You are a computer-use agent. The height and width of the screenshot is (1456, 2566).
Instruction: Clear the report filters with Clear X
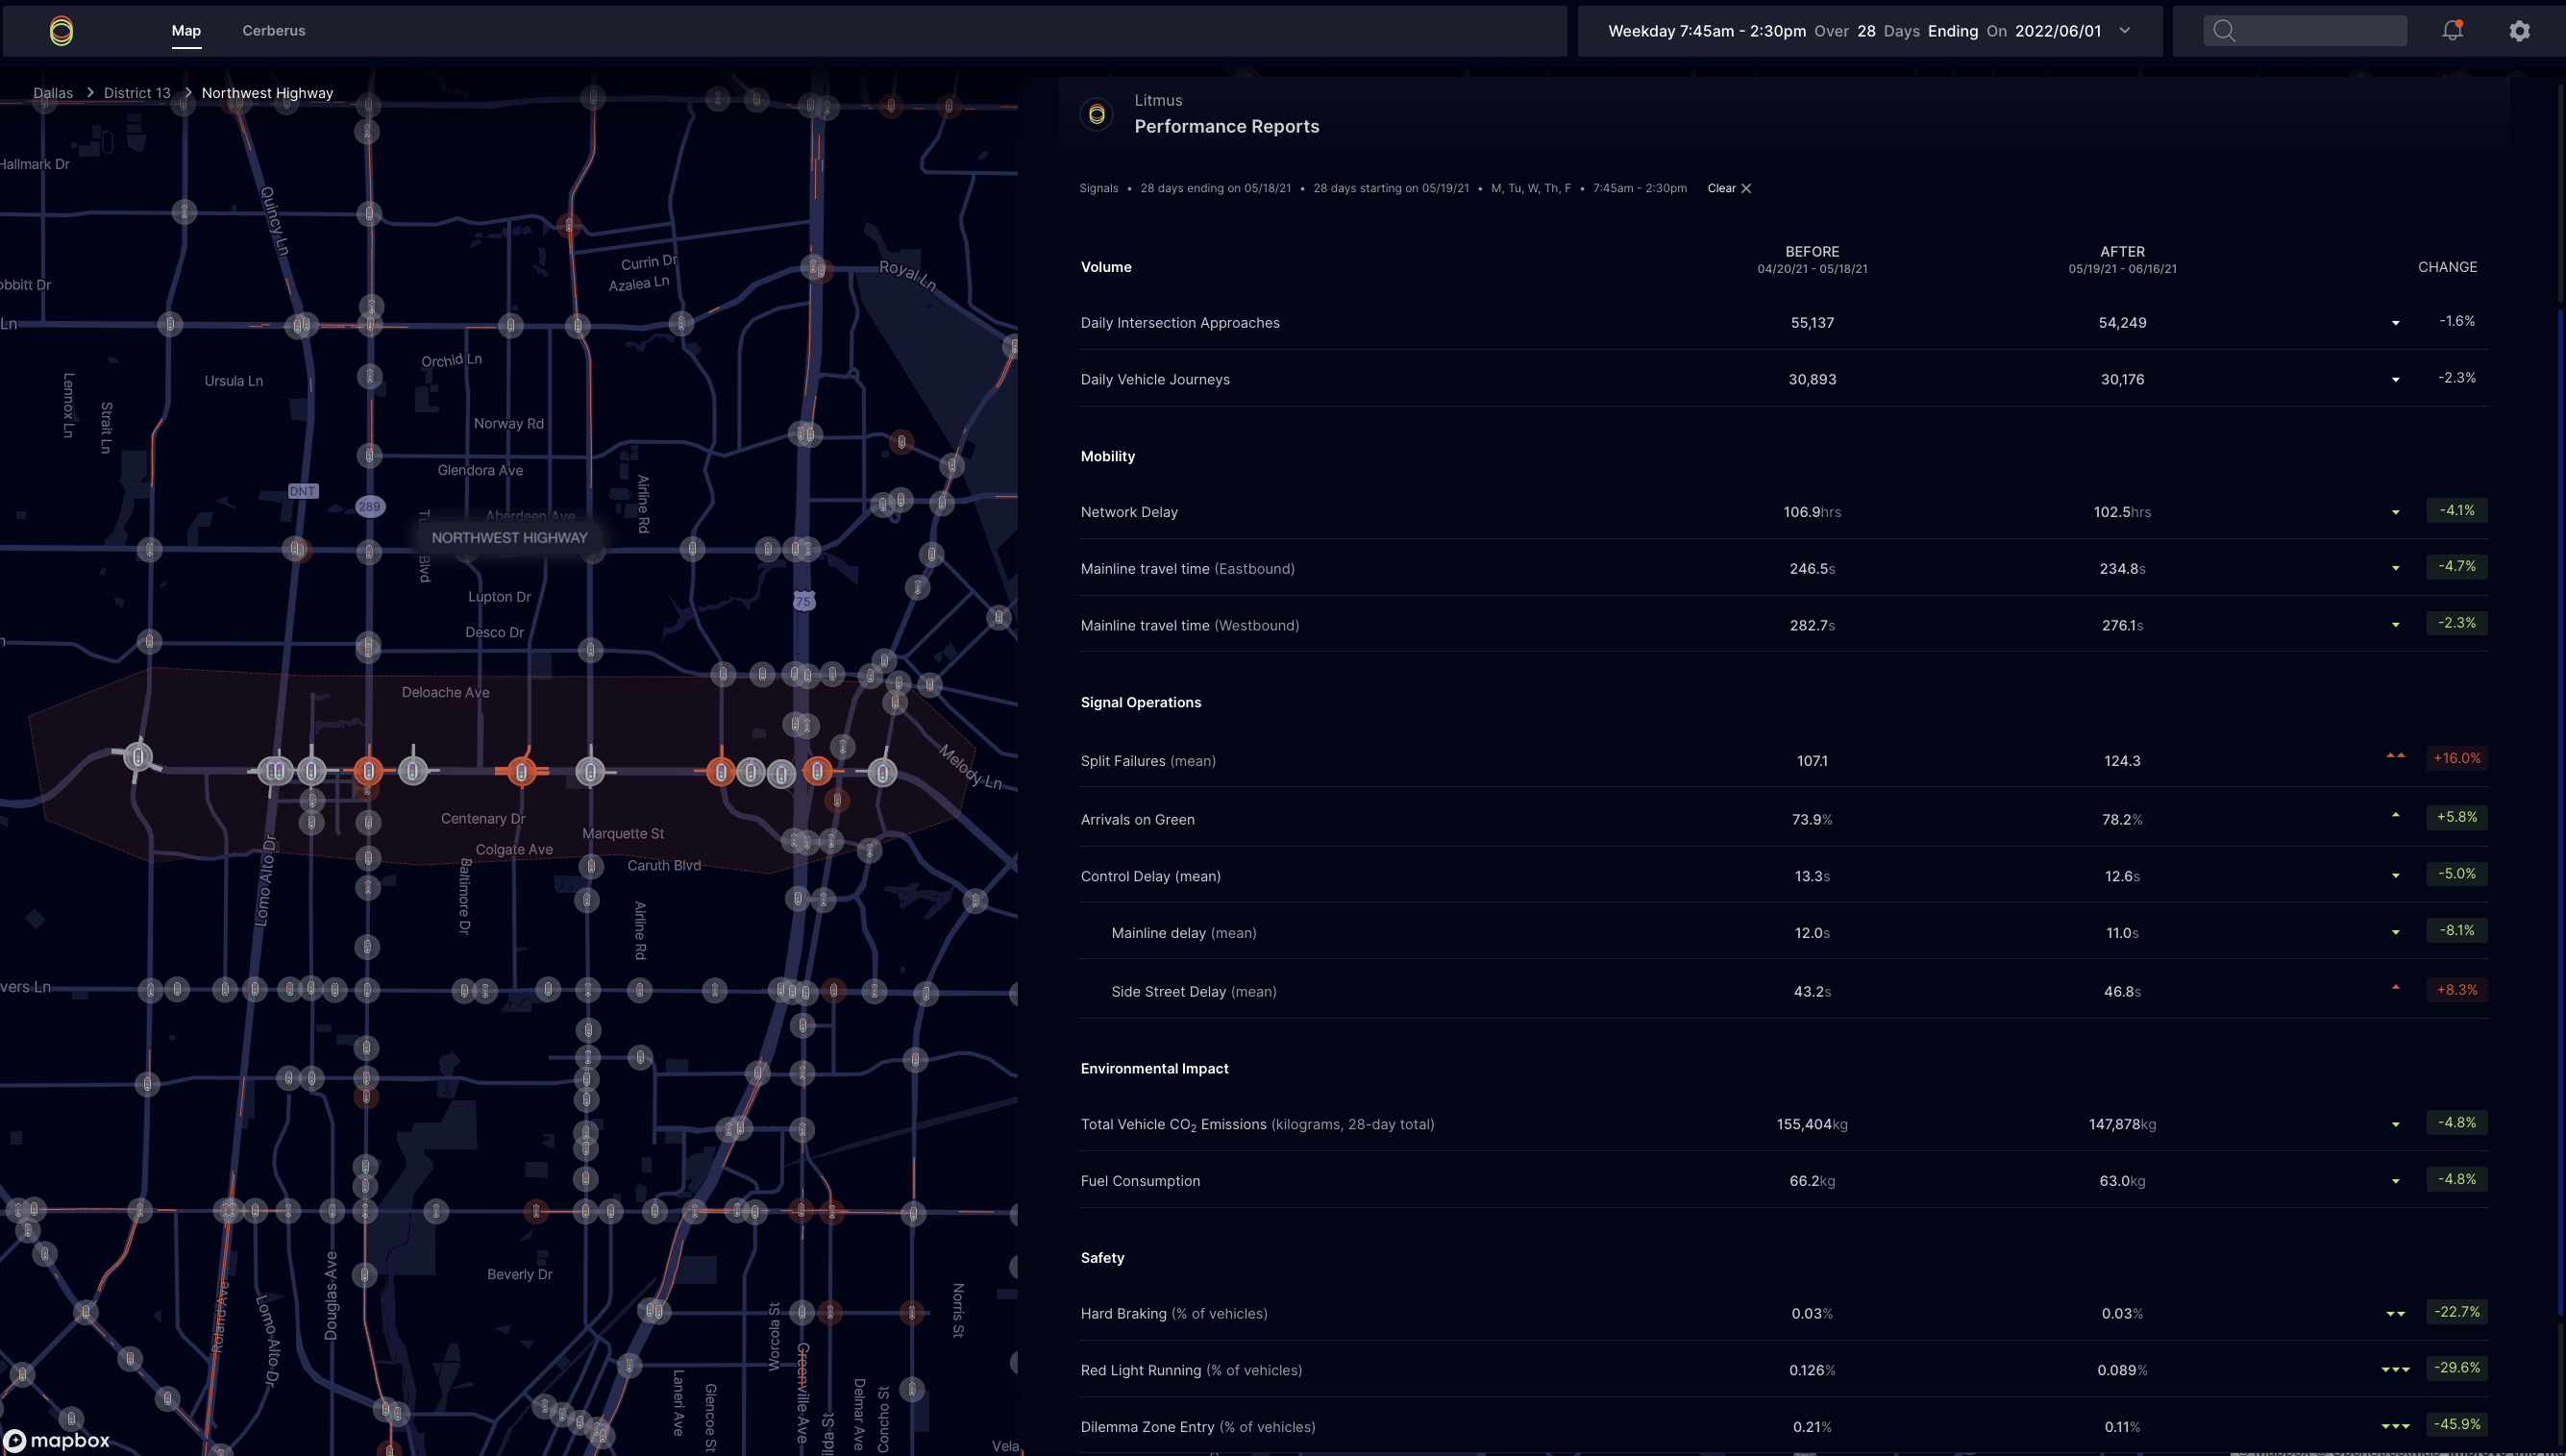[1728, 188]
